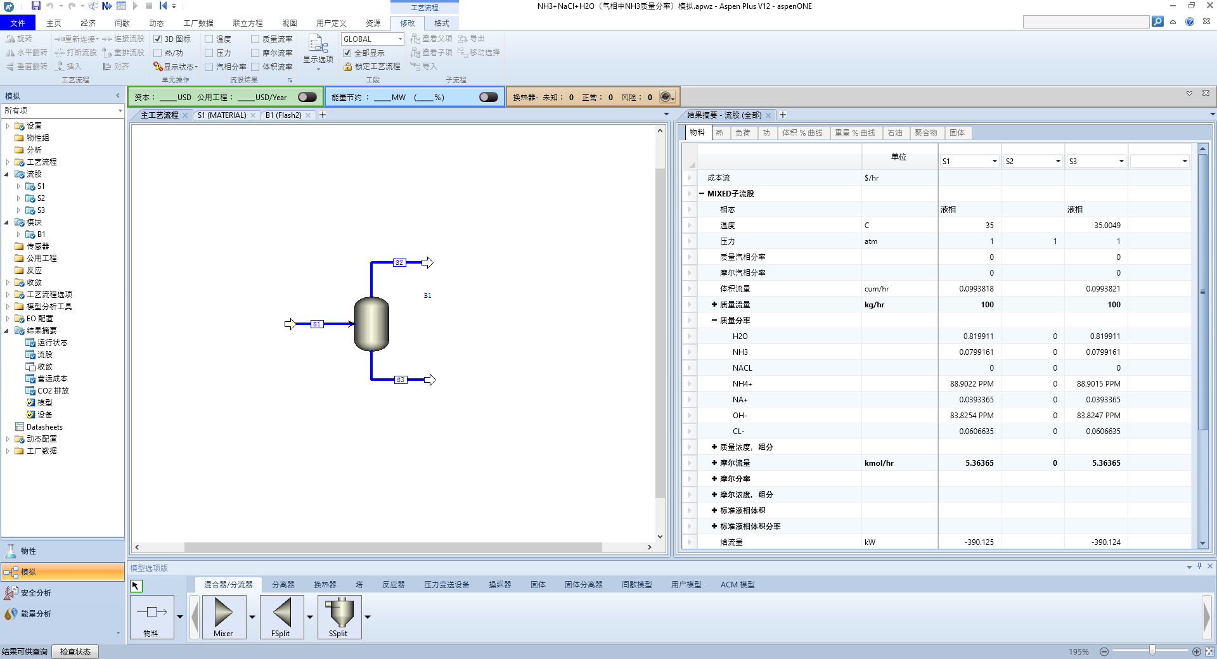Enable the 热/功 checkbox
The height and width of the screenshot is (659, 1217).
click(158, 53)
